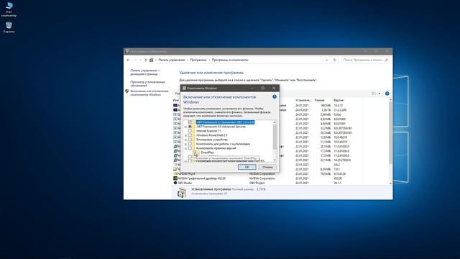Enable the DirectPlay checkbox
The height and width of the screenshot is (259, 460).
coord(195,153)
